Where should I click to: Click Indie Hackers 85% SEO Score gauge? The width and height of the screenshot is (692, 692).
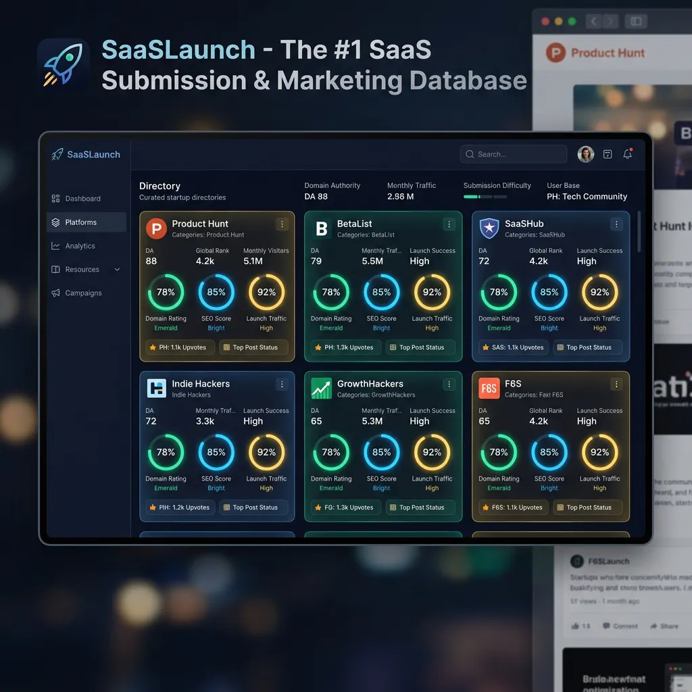pyautogui.click(x=216, y=452)
